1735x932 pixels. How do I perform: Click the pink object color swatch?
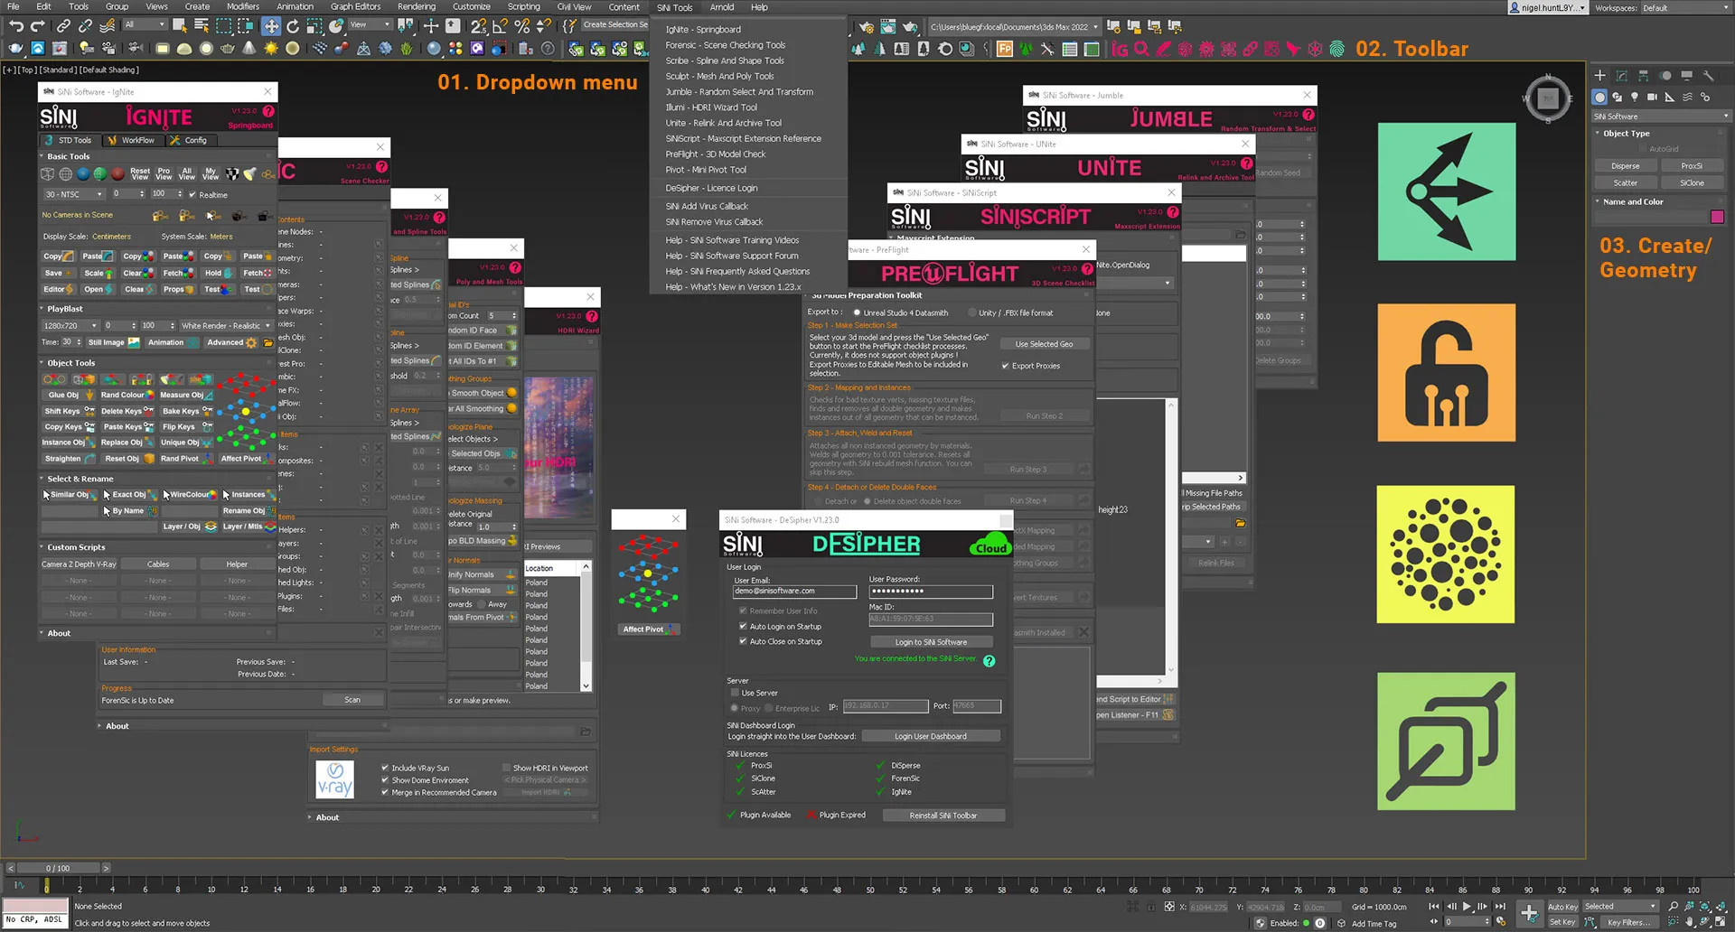1717,217
